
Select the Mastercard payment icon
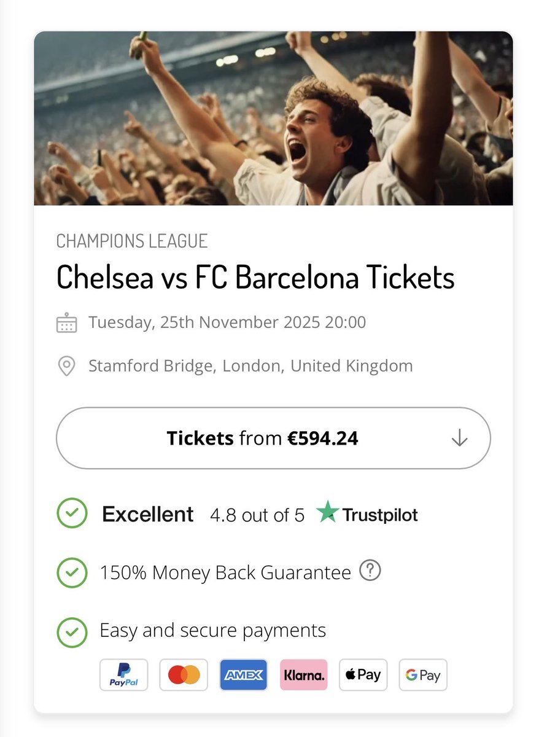(x=184, y=675)
